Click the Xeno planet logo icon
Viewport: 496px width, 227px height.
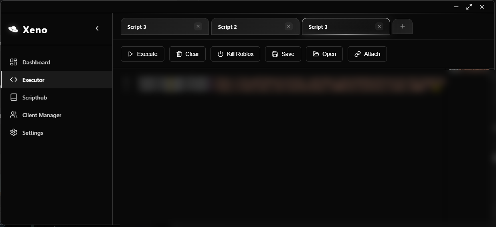tap(13, 29)
